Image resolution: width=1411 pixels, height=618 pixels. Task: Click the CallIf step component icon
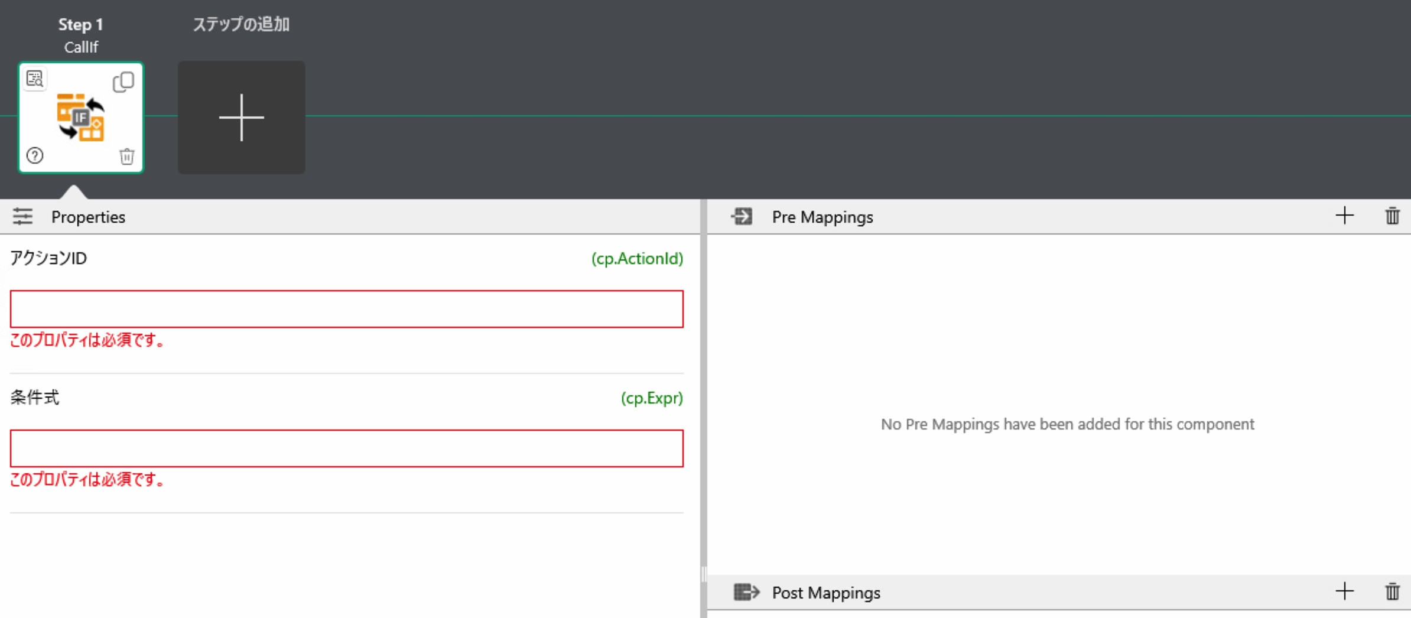(81, 118)
